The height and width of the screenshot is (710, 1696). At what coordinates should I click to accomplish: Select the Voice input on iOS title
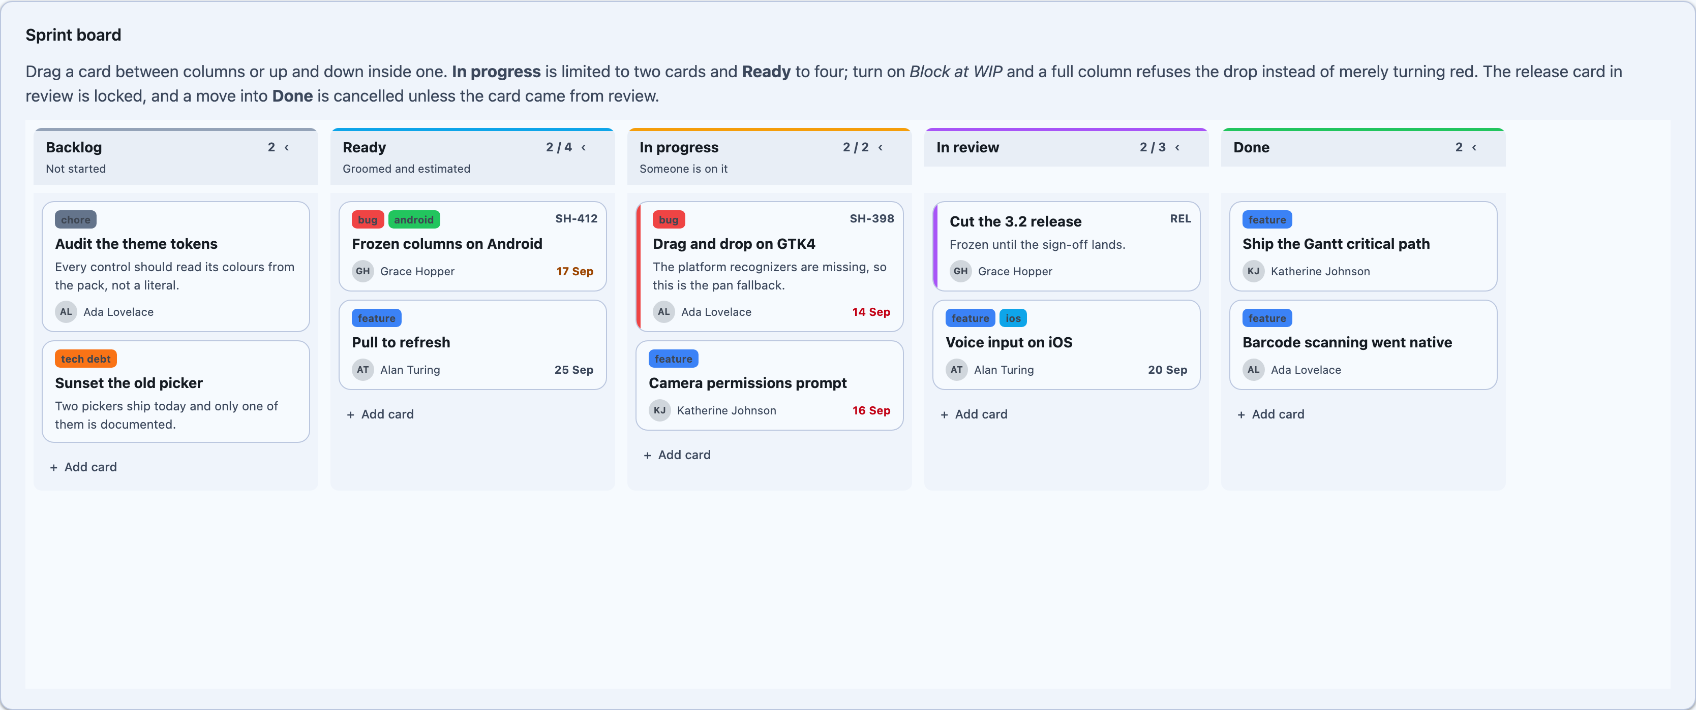(1009, 342)
